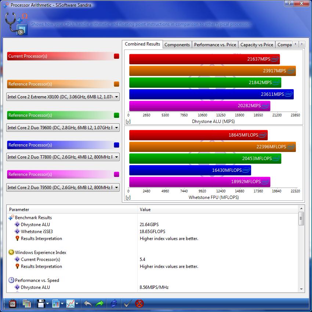Image resolution: width=312 pixels, height=312 pixels.
Task: Open the options mixer icon in bottom toolbar
Action: 12,304
